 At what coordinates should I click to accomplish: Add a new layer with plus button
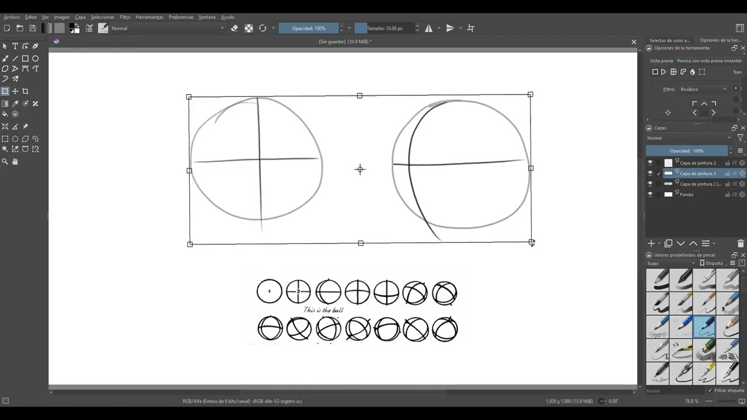pos(651,243)
